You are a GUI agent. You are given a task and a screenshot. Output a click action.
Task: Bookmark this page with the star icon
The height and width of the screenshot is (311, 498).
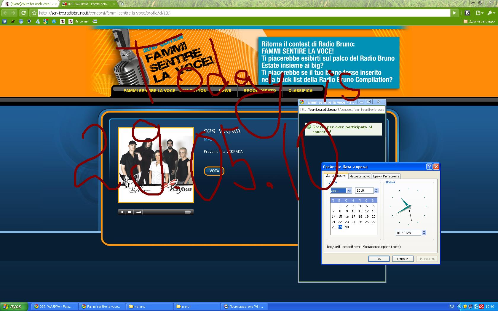(x=34, y=13)
